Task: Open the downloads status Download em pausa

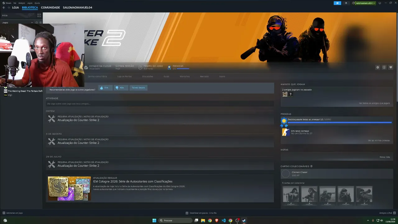Action: 201,213
